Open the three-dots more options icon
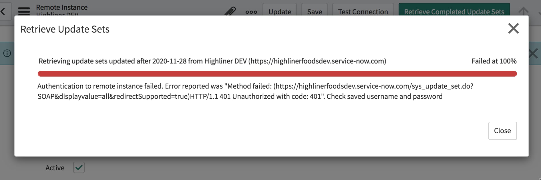541x180 pixels. (x=251, y=12)
